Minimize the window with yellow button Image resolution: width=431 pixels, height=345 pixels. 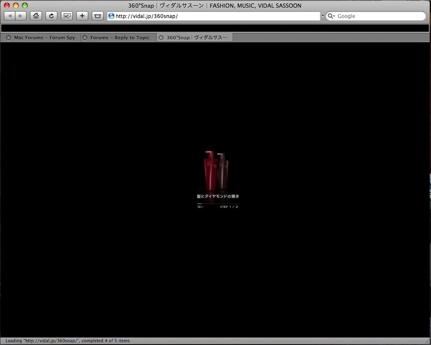16,6
